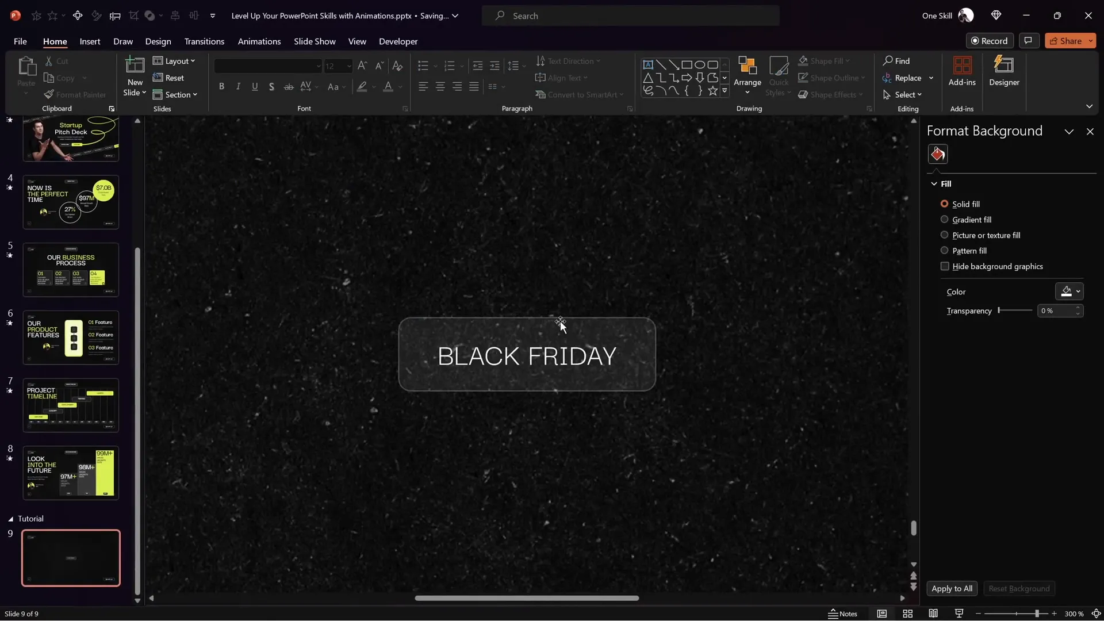
Task: Click Apply to All button
Action: 952,588
